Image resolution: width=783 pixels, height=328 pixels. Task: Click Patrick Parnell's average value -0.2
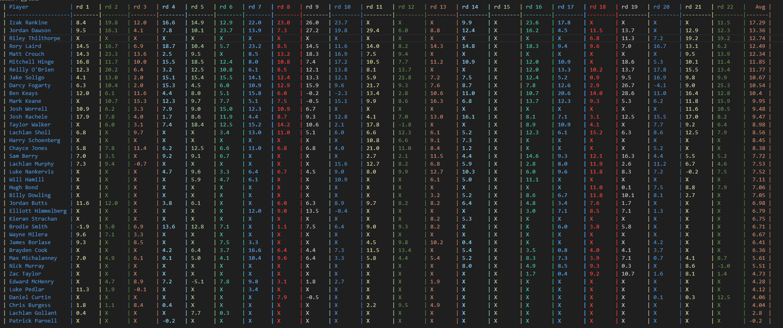tap(755, 321)
